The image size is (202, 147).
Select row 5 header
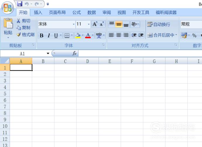coord(5,94)
